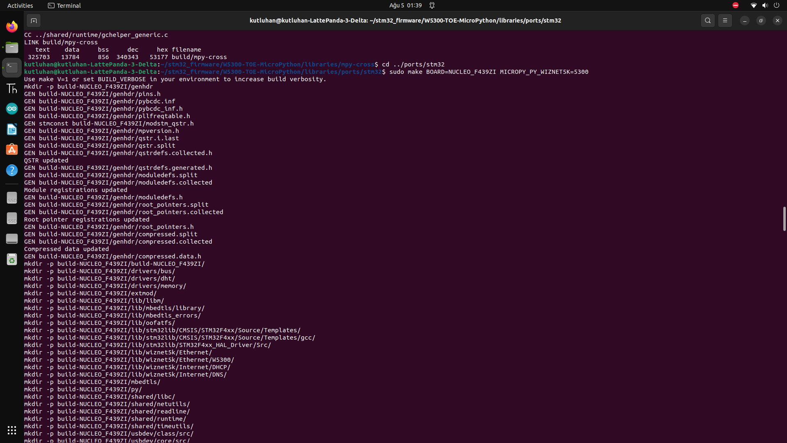This screenshot has width=787, height=443.
Task: Toggle the notification bell in the top bar
Action: [x=432, y=5]
